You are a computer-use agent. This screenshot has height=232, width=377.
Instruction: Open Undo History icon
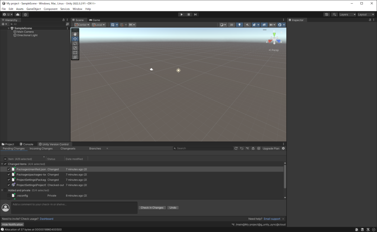[x=327, y=14]
